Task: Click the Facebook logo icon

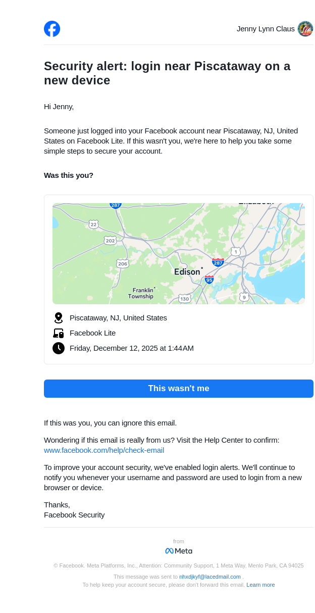Action: pos(52,29)
